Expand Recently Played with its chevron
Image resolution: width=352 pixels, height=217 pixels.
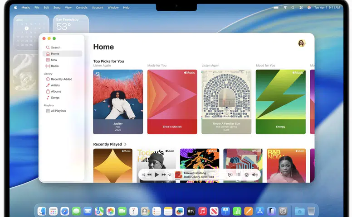pyautogui.click(x=125, y=144)
